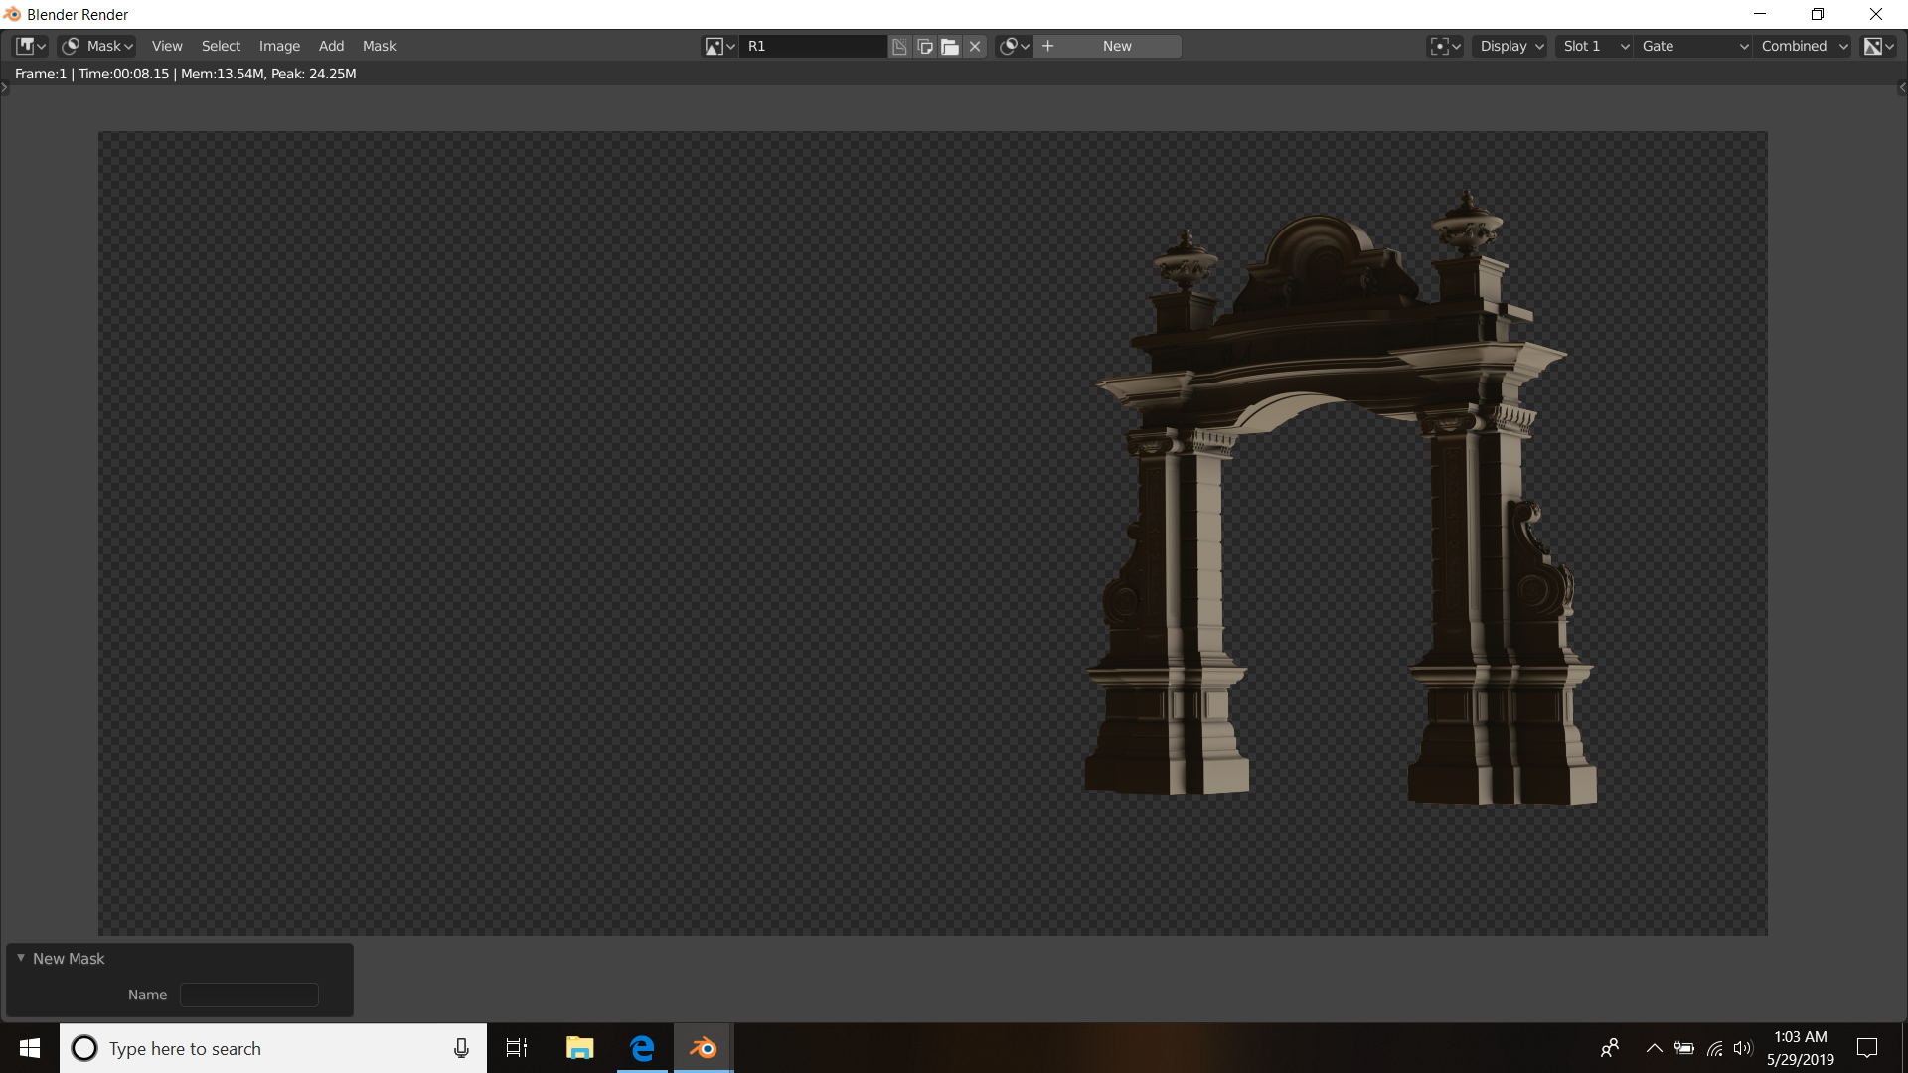
Task: Browse image datablocks dropdown
Action: tap(719, 46)
